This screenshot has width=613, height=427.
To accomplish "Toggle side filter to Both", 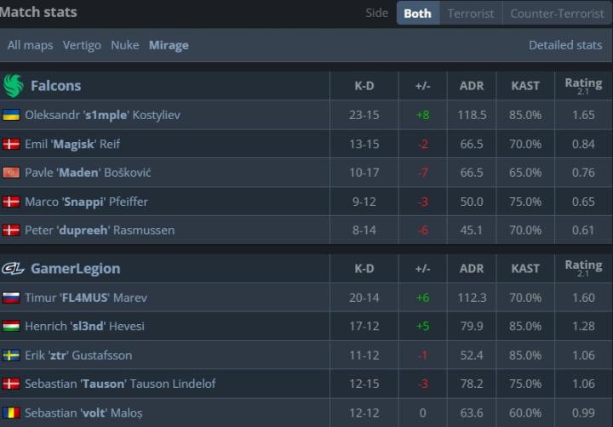I will [x=417, y=13].
